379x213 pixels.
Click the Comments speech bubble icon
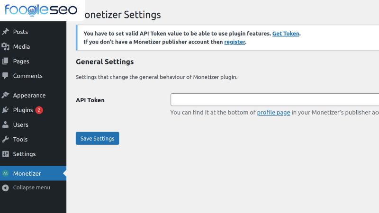click(x=6, y=76)
